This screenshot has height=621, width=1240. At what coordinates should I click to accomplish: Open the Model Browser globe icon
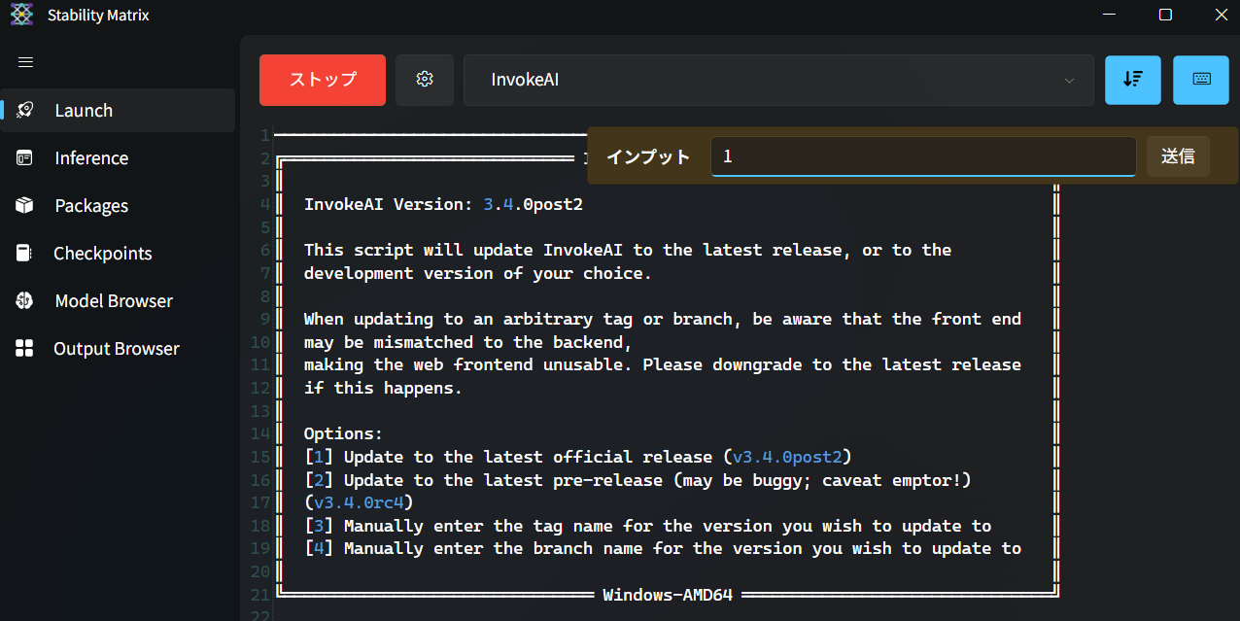click(24, 300)
